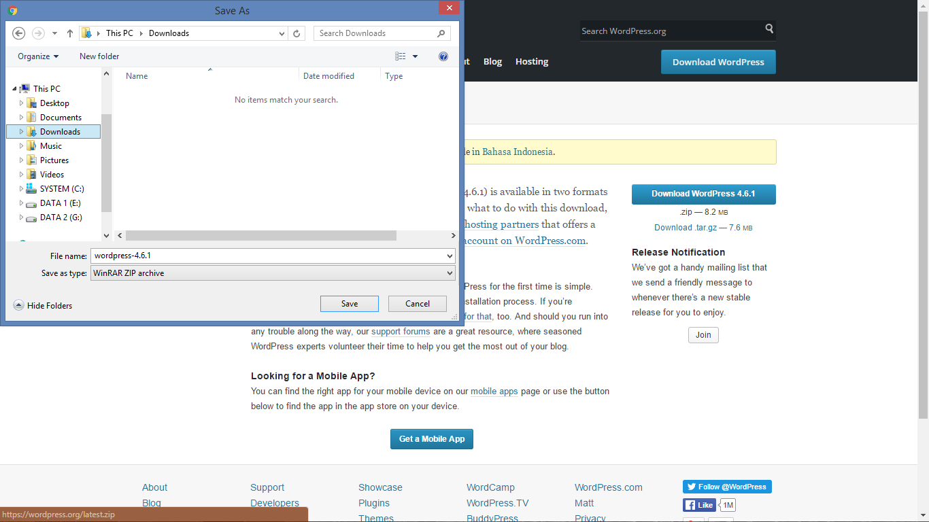This screenshot has width=929, height=522.
Task: Expand the SYSTEM (C:) tree node
Action: point(21,188)
